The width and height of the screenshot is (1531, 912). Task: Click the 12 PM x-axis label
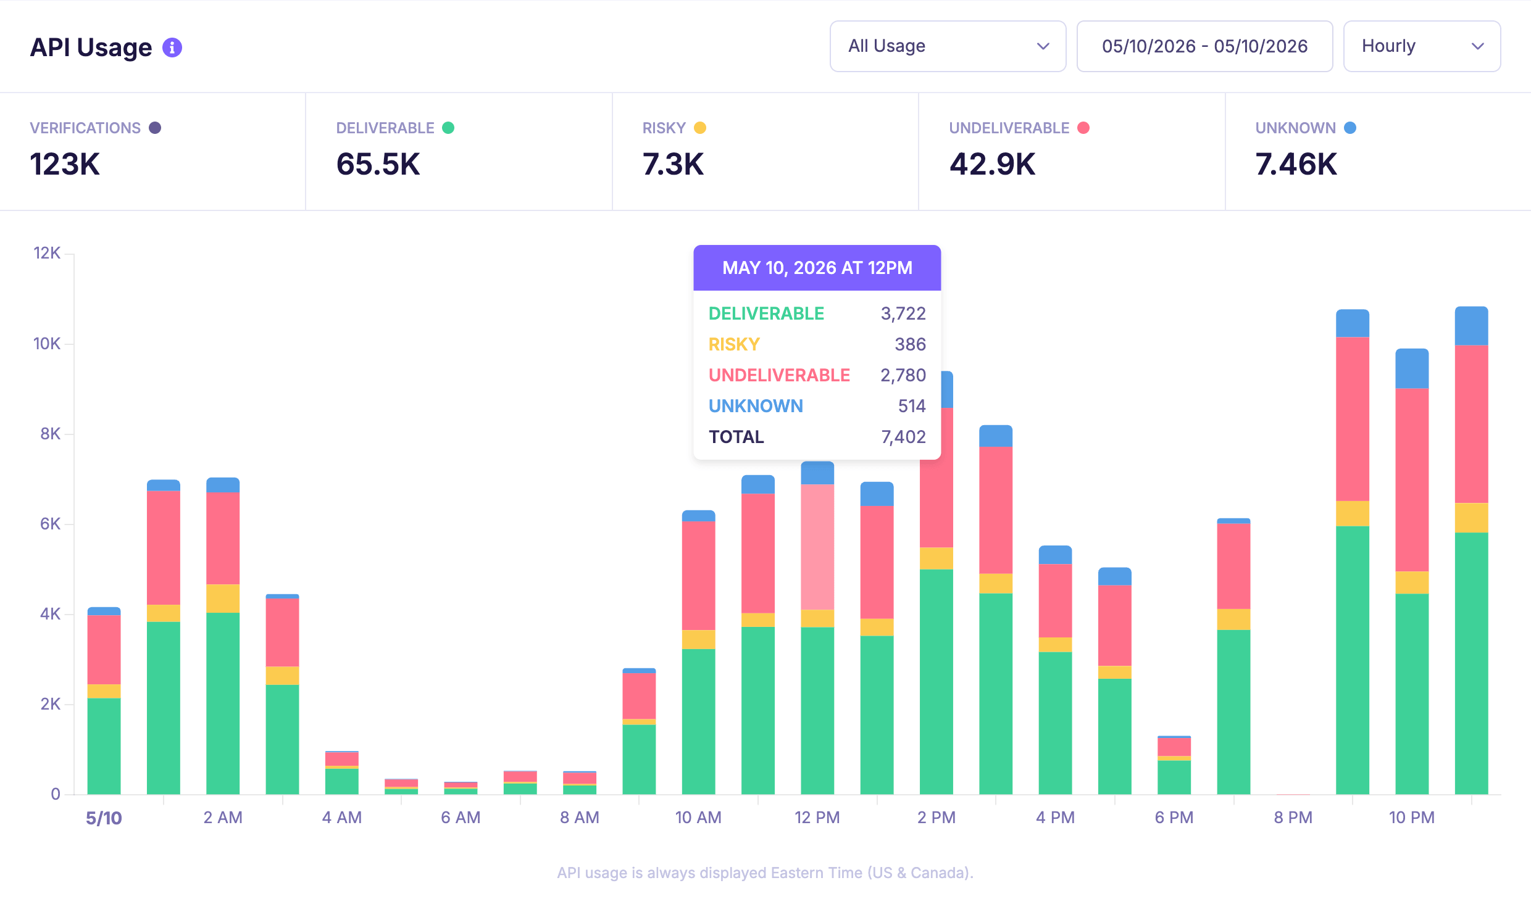point(817,818)
